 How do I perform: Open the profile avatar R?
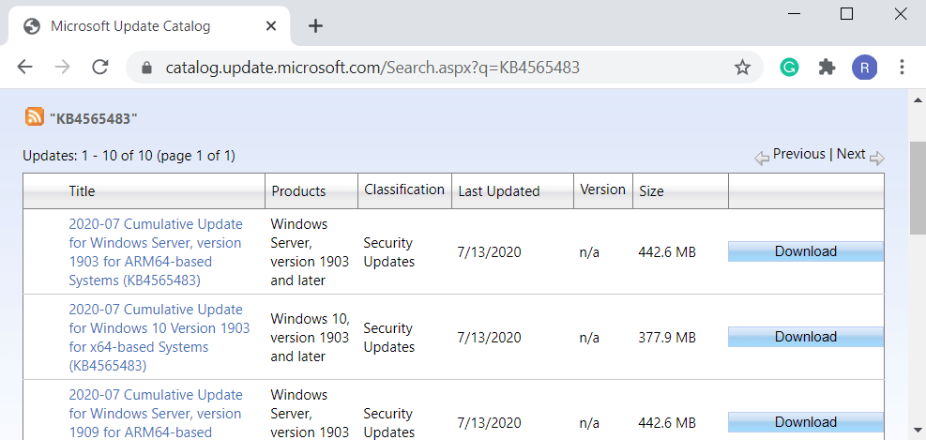[864, 68]
